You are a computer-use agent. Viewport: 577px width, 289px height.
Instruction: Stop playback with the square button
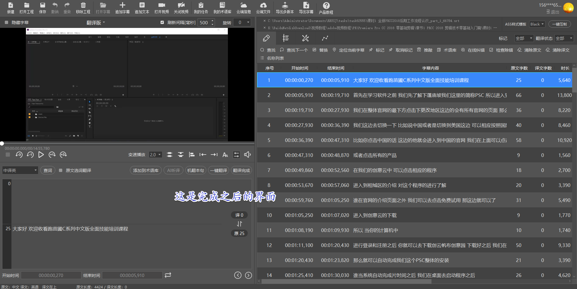[x=8, y=155]
